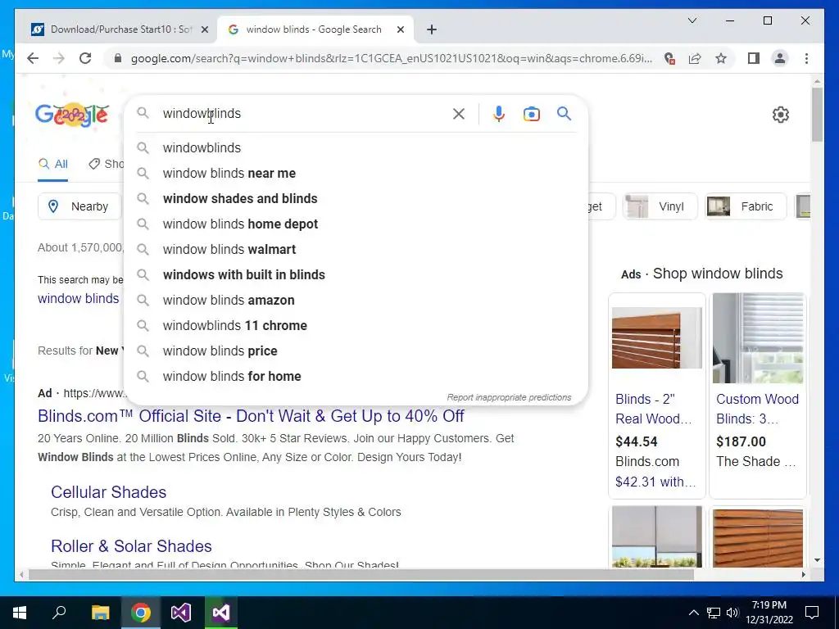
Task: Click scroll-down arrow of vertical scrollbar
Action: (x=817, y=560)
